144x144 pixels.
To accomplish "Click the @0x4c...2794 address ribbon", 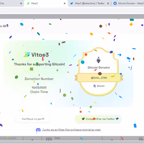I will click(x=99, y=78).
